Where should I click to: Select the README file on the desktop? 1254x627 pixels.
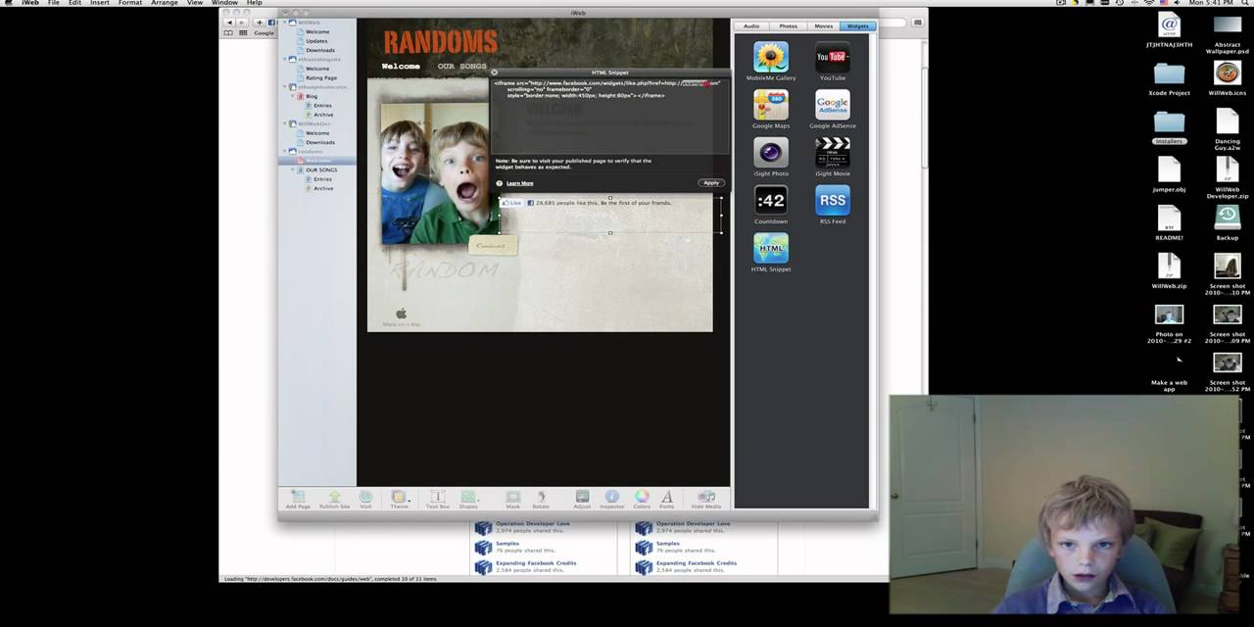[x=1169, y=221]
